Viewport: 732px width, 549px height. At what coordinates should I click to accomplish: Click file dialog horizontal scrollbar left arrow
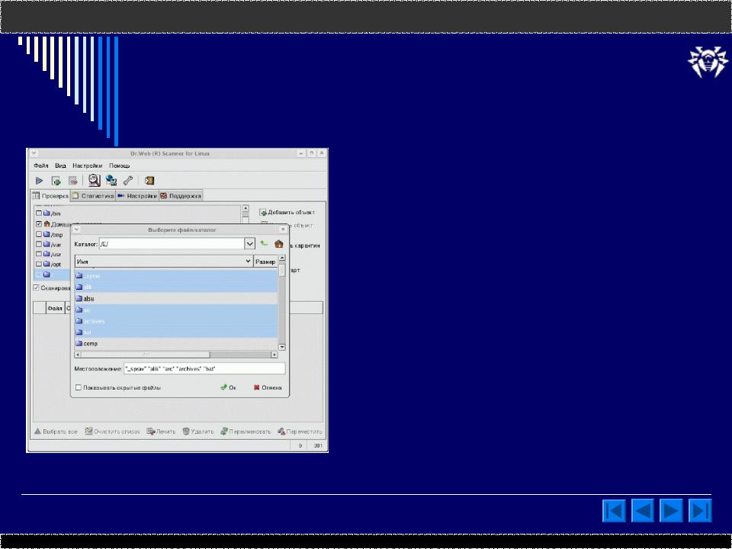pos(78,355)
